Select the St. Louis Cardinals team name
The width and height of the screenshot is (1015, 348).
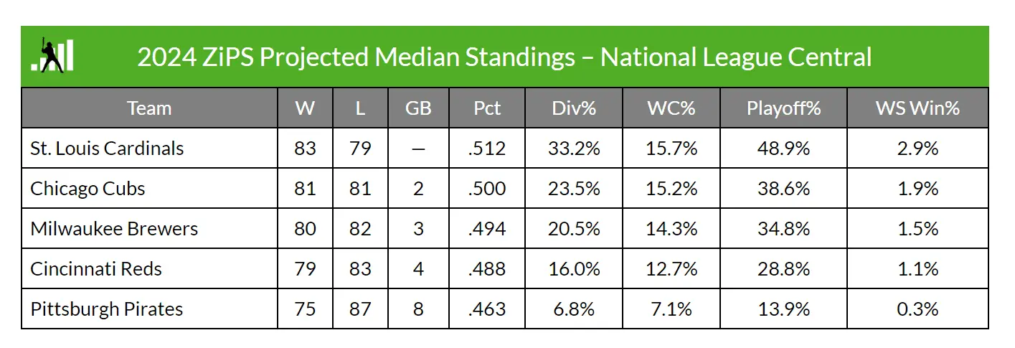[107, 149]
